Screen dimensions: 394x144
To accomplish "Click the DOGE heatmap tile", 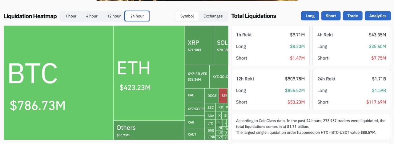I will click(212, 95).
